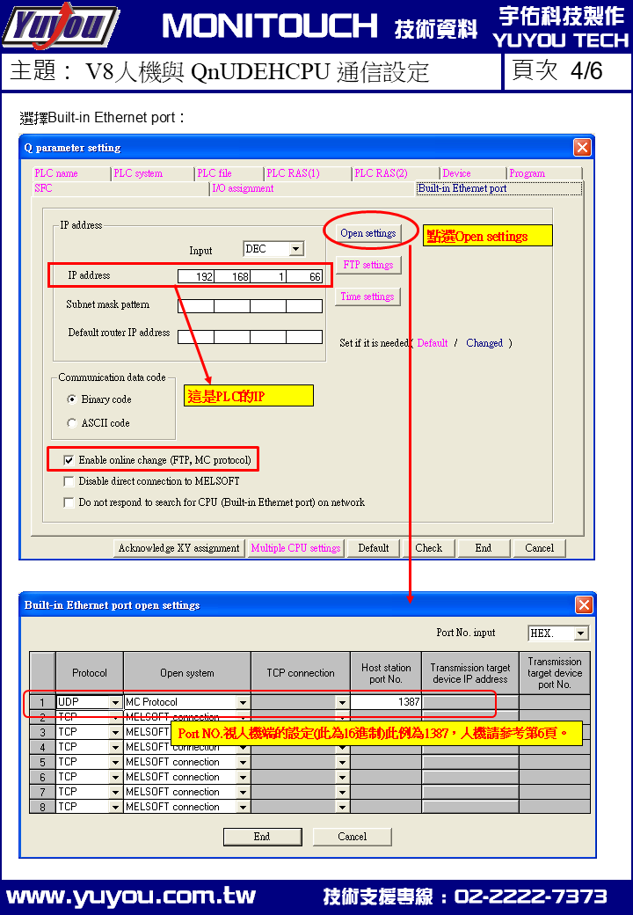Click the Open system column header
This screenshot has width=633, height=915.
click(187, 673)
